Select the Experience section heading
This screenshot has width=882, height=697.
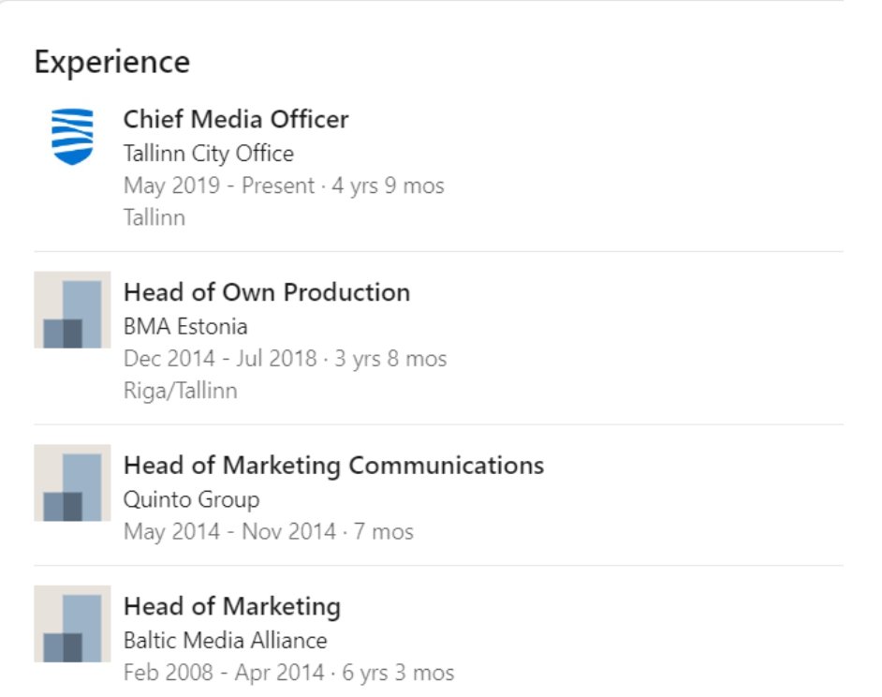click(112, 62)
